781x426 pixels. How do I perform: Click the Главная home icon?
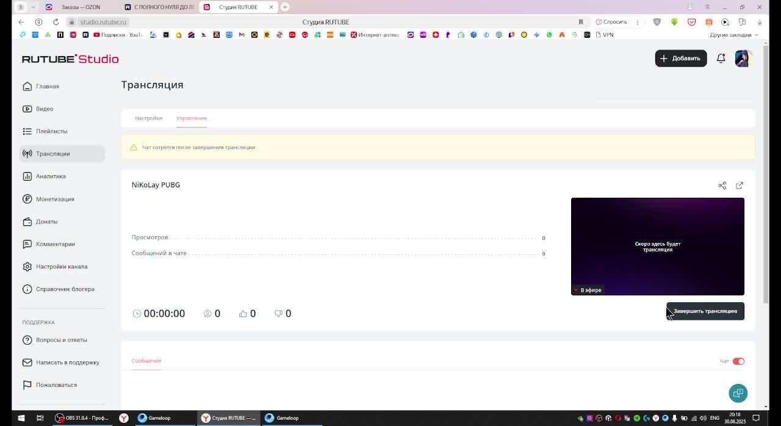tap(27, 87)
